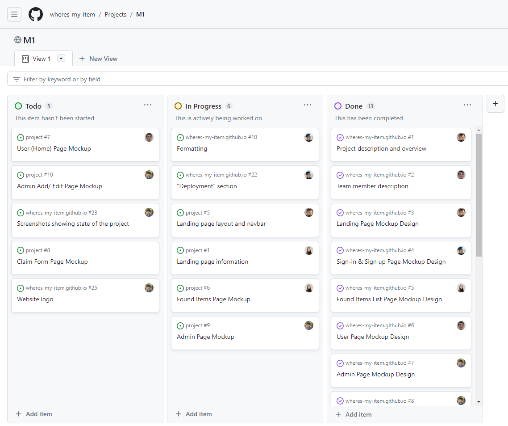Open the wheres-my-item breadcrumb link
The width and height of the screenshot is (508, 426).
(72, 14)
